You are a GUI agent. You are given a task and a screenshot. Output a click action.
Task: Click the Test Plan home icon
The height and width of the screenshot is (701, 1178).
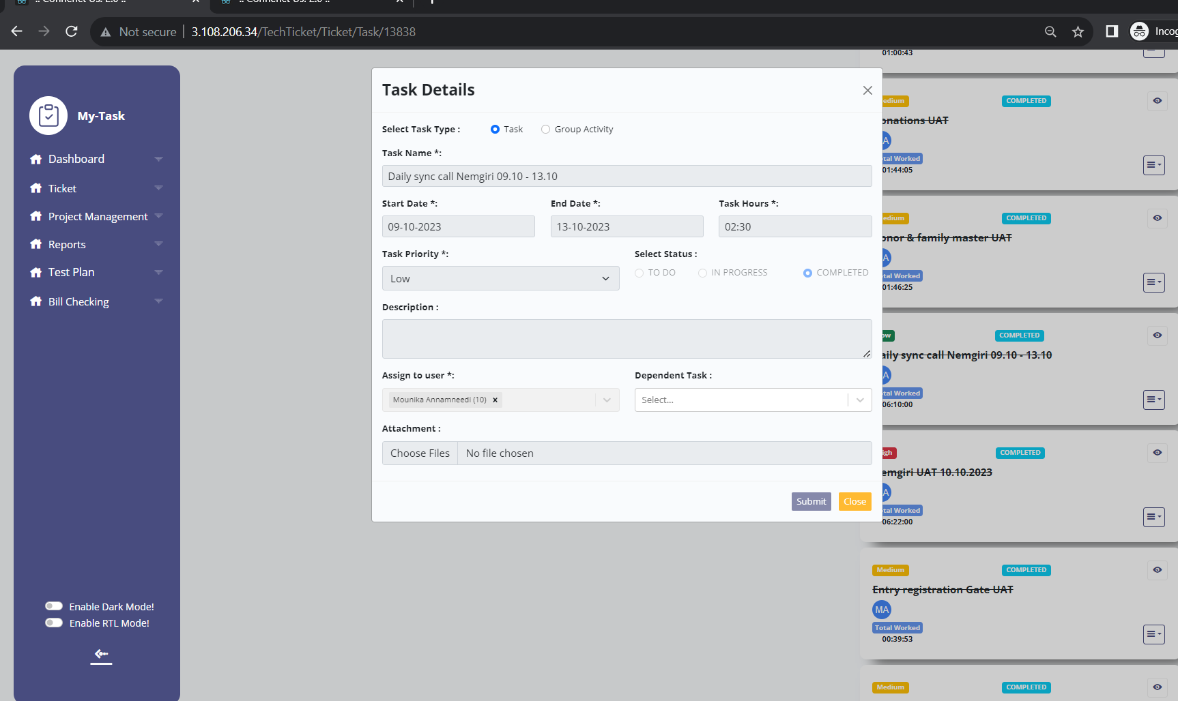coord(36,272)
